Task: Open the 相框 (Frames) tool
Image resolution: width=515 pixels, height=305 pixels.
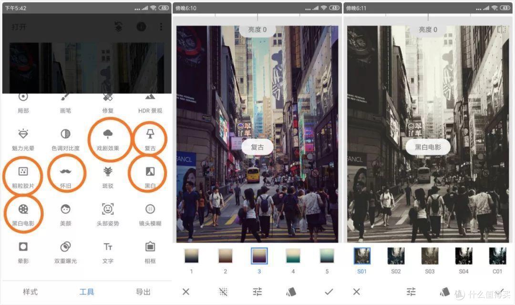Action: [150, 247]
